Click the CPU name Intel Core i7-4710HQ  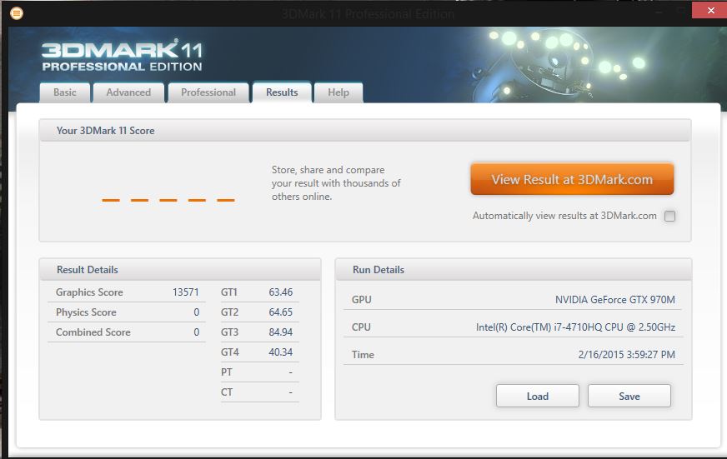[575, 327]
